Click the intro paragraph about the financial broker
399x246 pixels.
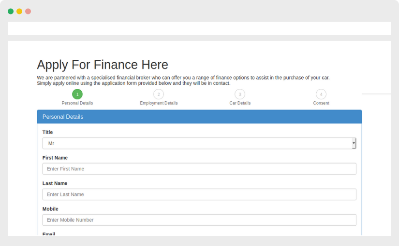coord(183,80)
